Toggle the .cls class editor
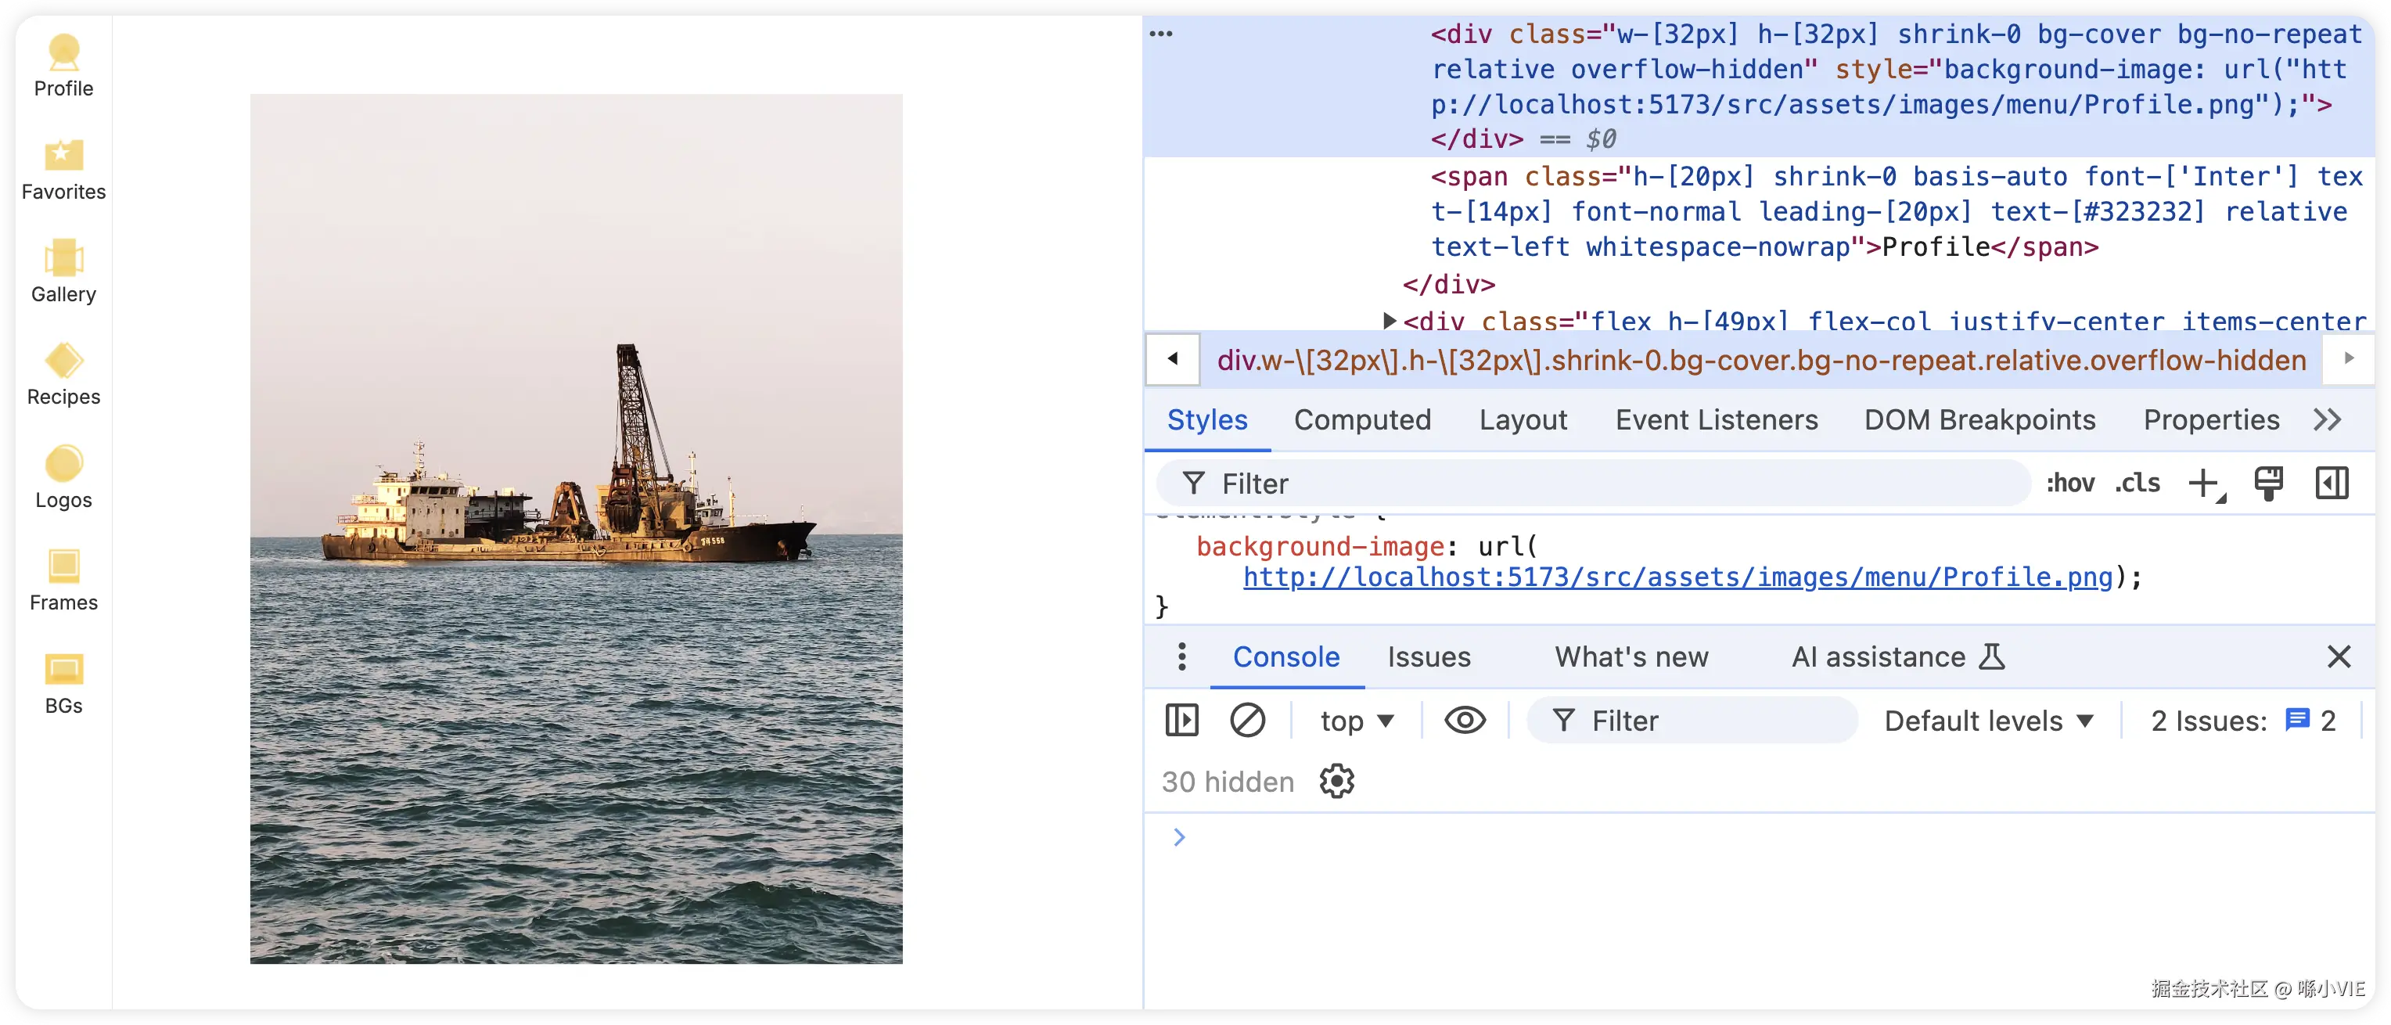 pos(2137,483)
